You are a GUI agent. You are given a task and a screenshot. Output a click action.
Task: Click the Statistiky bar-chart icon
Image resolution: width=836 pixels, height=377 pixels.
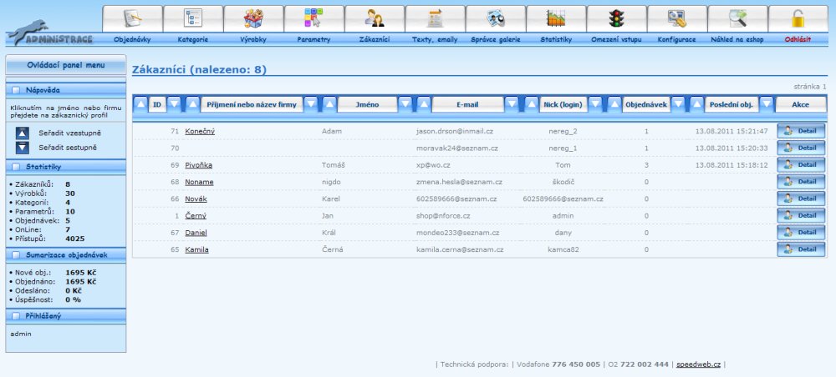point(555,19)
